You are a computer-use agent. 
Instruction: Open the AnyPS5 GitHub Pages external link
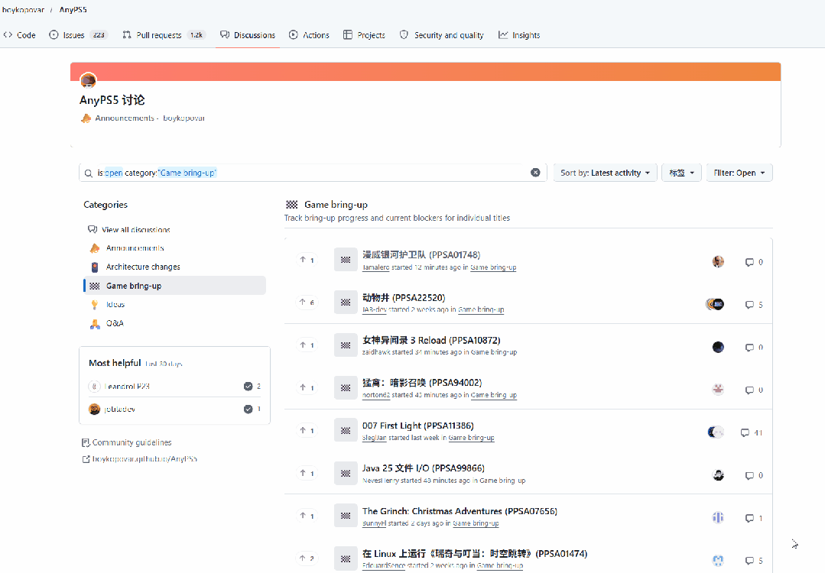(139, 459)
